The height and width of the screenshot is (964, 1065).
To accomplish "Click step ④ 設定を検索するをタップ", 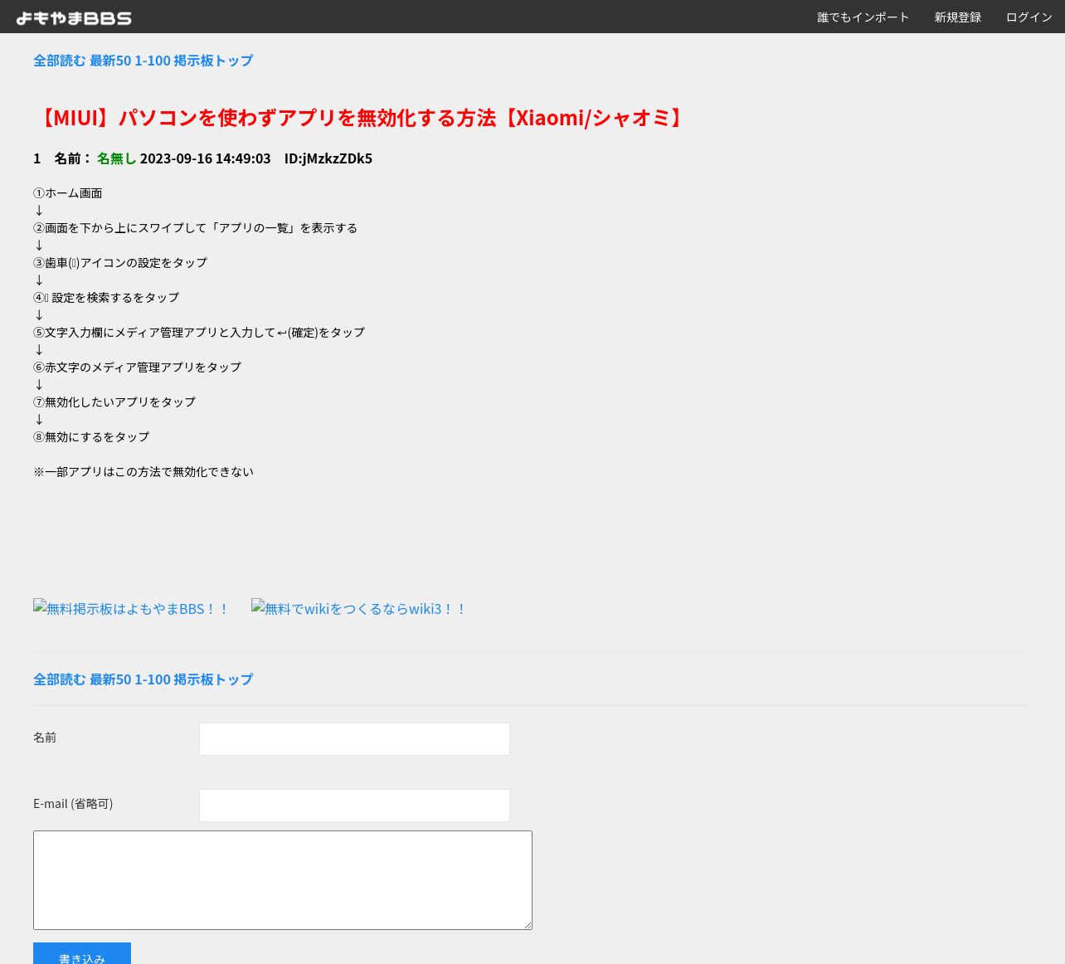I will pyautogui.click(x=106, y=298).
